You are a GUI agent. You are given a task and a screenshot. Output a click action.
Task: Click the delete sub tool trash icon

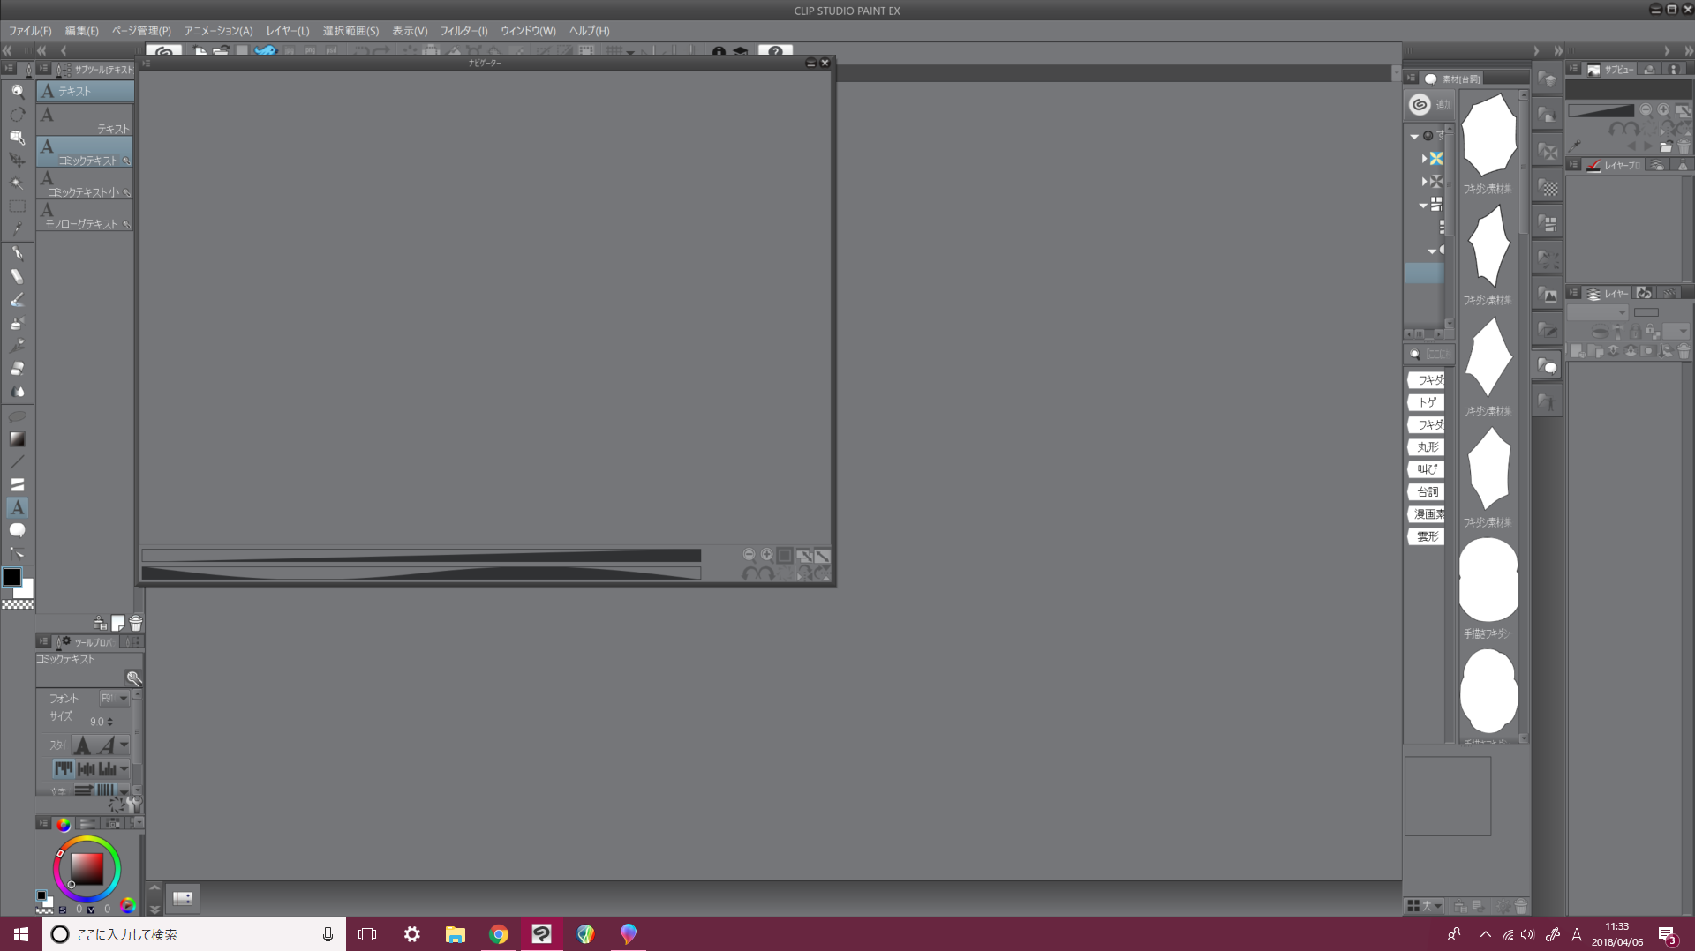136,624
